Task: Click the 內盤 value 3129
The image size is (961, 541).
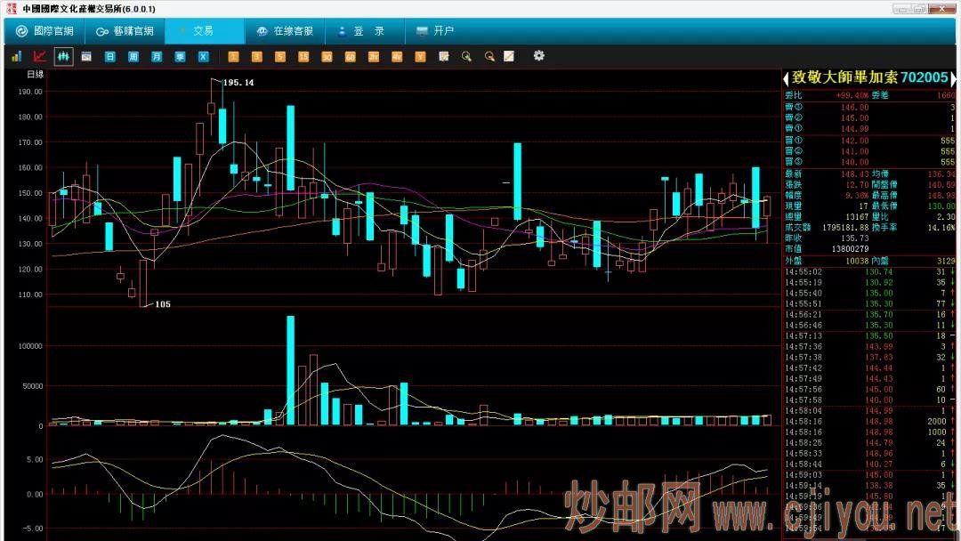Action: point(946,261)
